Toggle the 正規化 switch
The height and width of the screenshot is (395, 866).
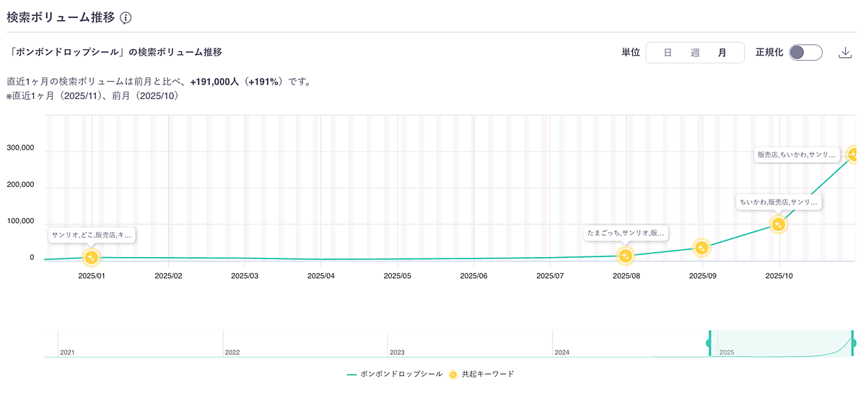pyautogui.click(x=805, y=53)
